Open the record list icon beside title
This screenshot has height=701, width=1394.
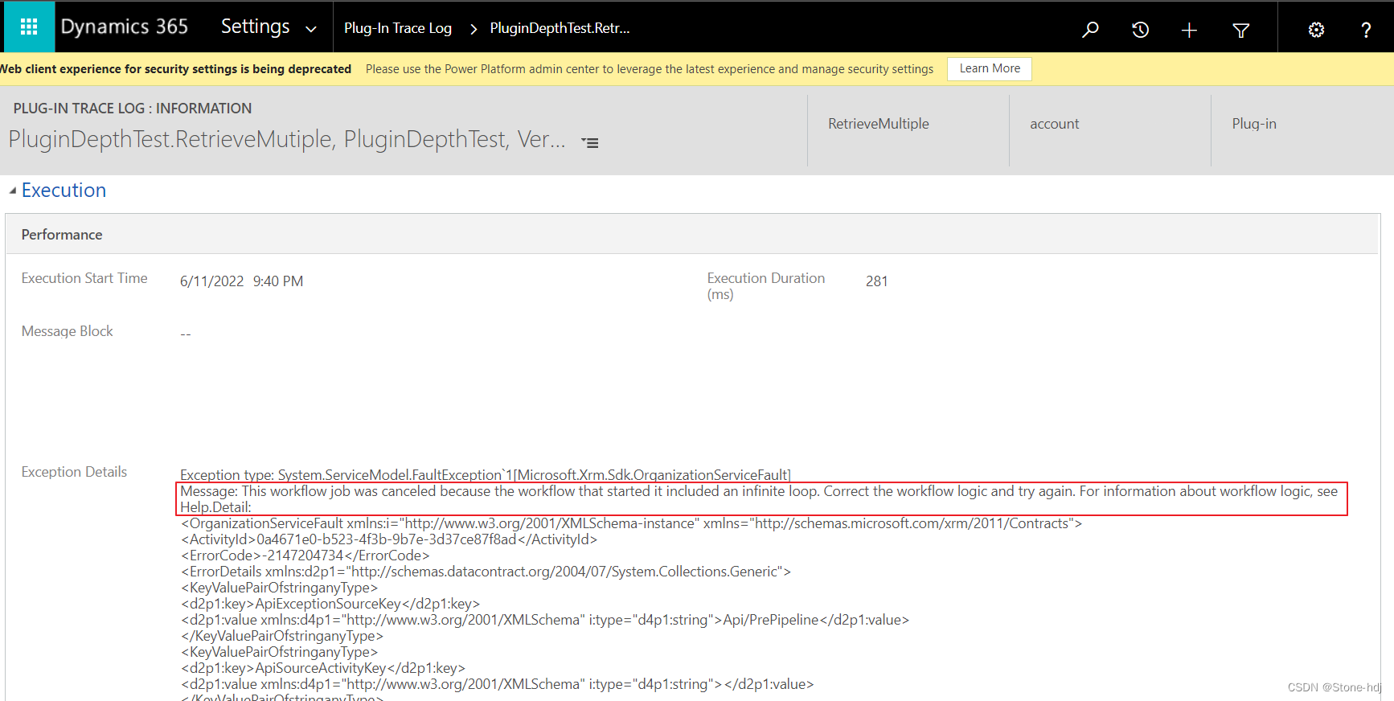590,143
